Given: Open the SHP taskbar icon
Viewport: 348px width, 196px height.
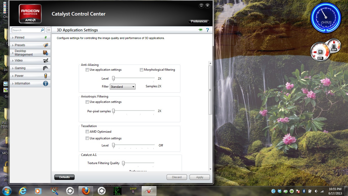Looking at the screenshot, I should 133,191.
